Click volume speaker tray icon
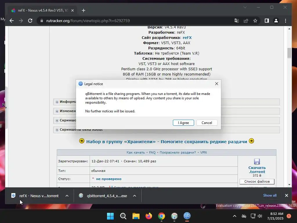The height and width of the screenshot is (223, 297). [x=260, y=216]
